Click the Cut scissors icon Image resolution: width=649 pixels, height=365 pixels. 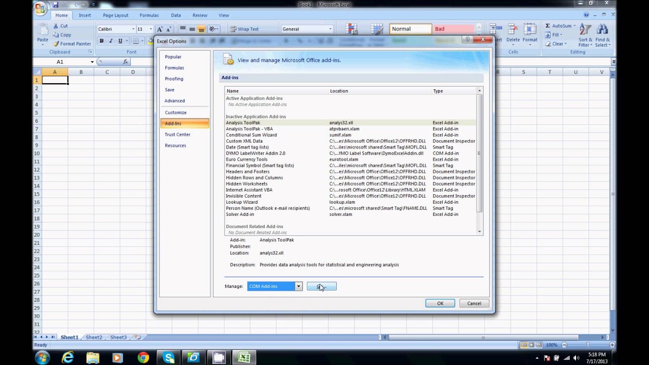coord(55,26)
